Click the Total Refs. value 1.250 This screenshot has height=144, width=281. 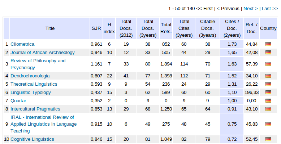pos(166,109)
